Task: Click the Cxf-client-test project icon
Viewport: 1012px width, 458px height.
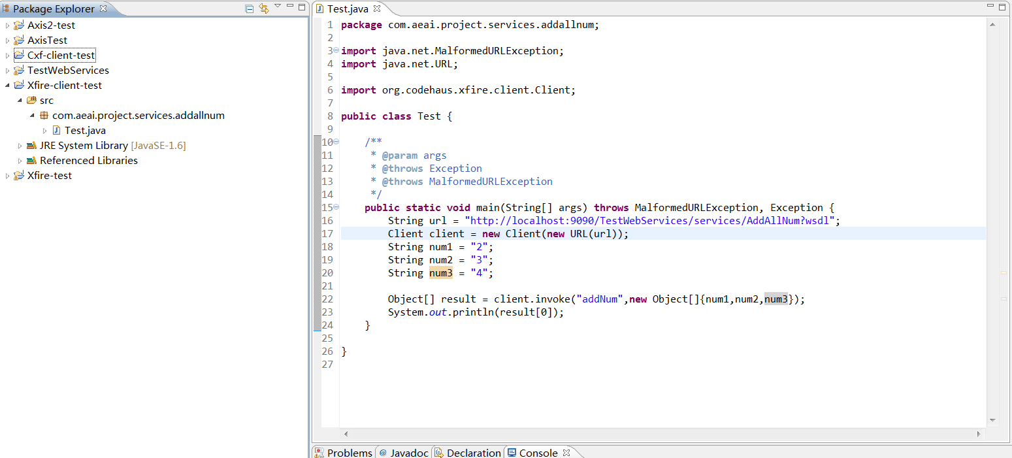Action: tap(19, 56)
